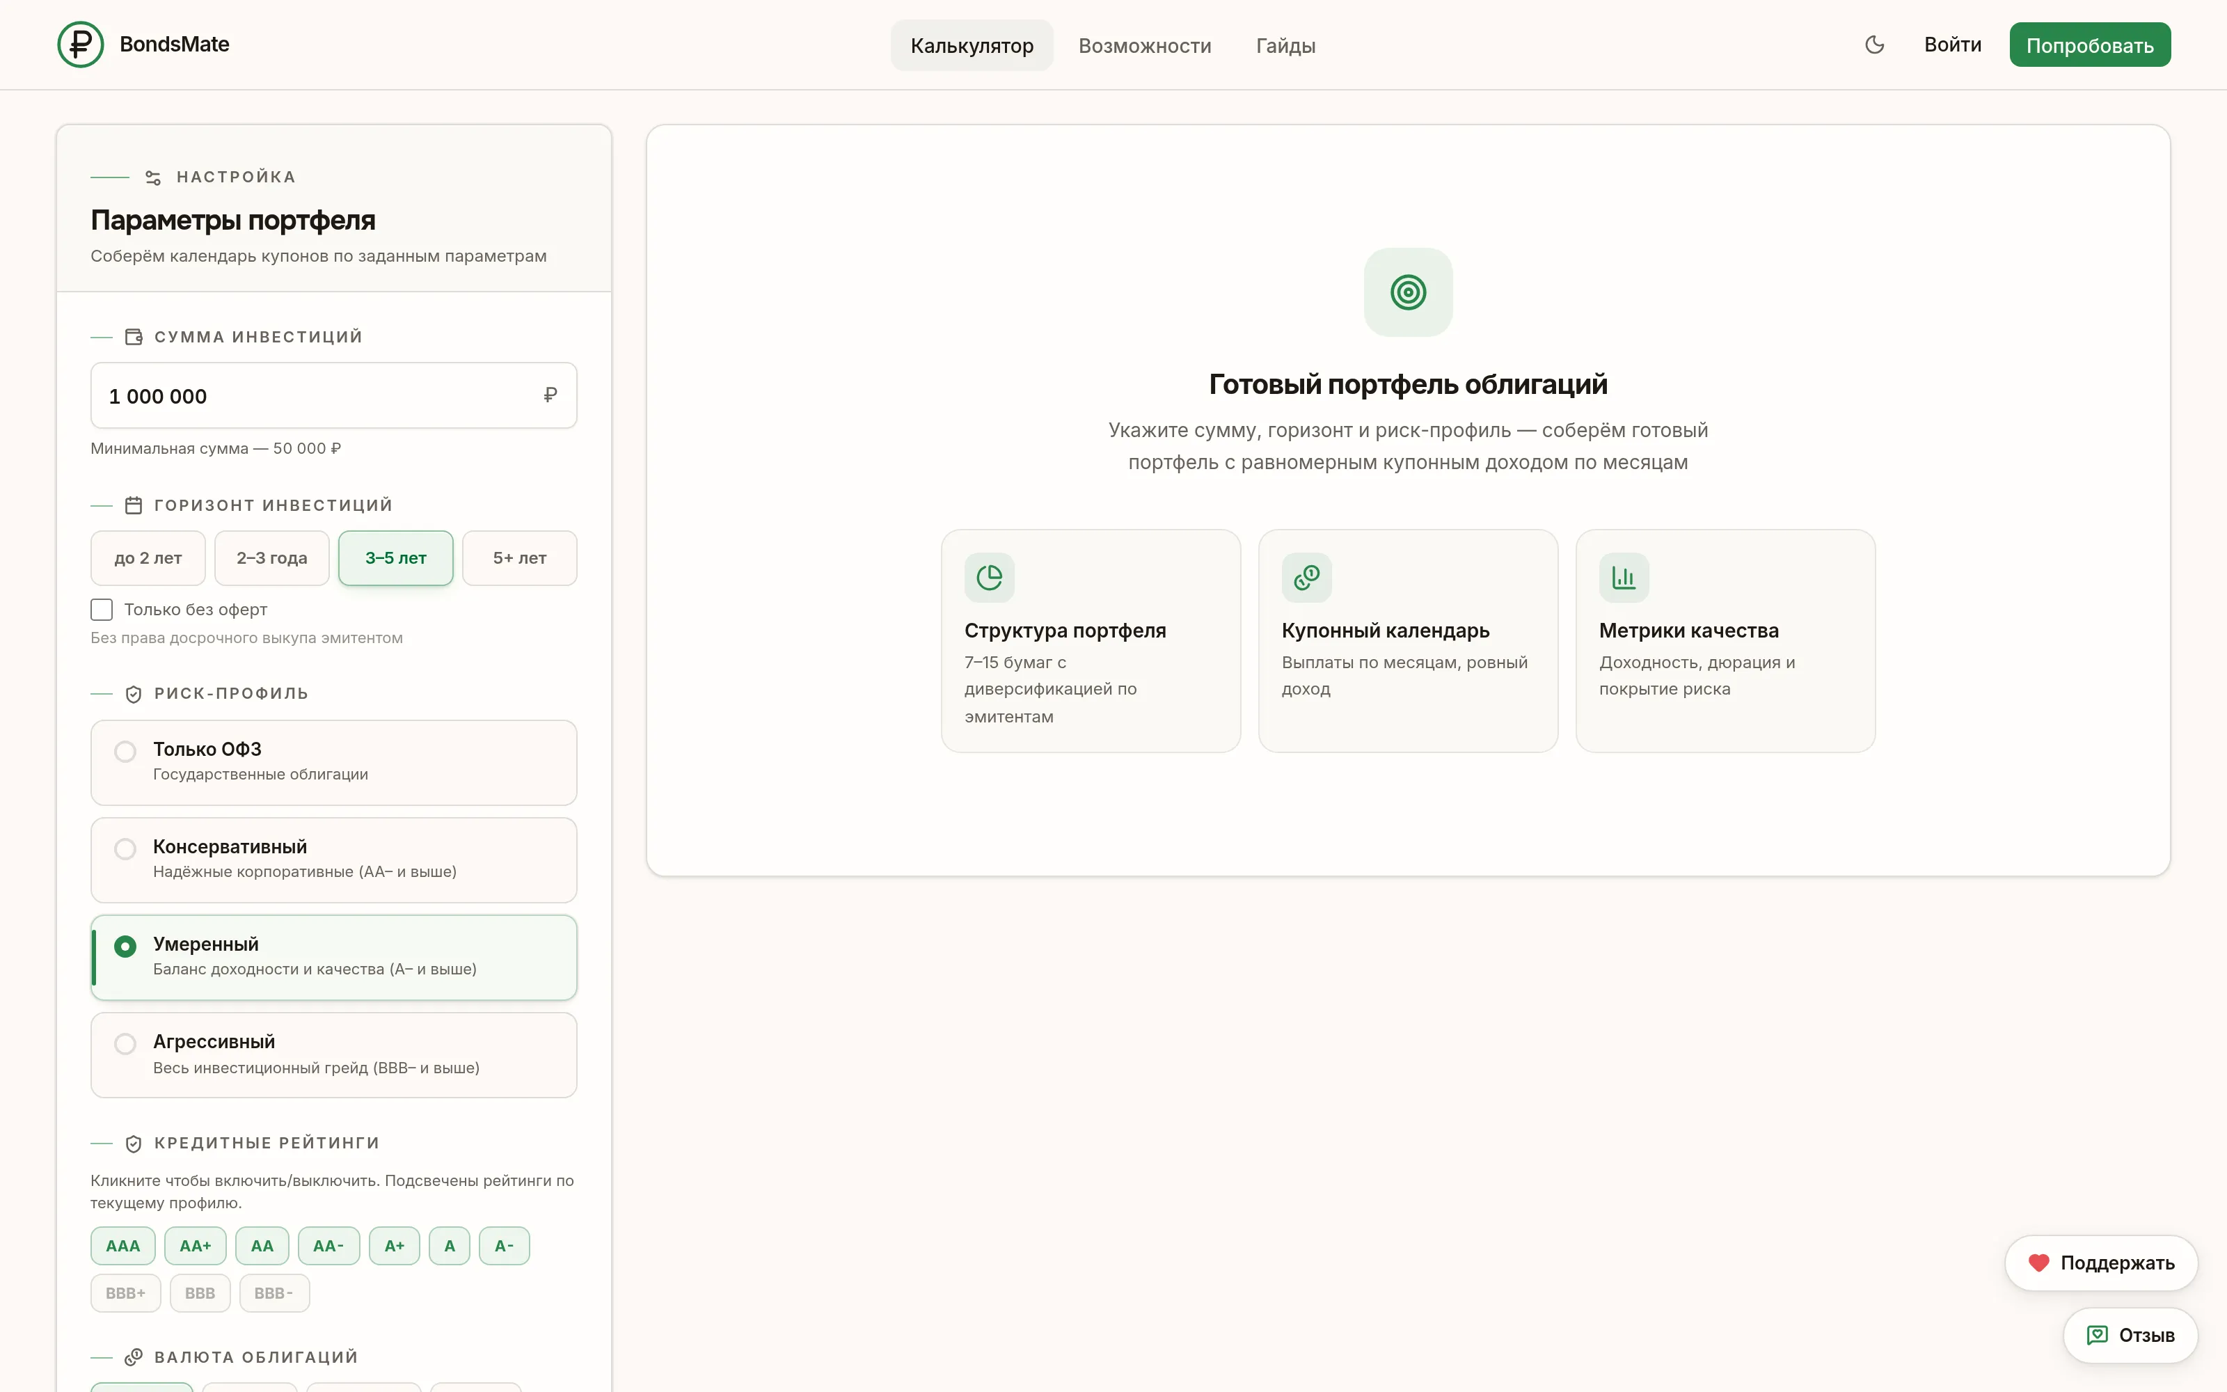Viewport: 2227px width, 1392px height.
Task: Click the green Попробовать button
Action: (2090, 44)
